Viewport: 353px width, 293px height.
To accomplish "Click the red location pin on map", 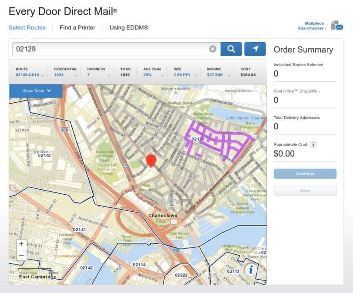I will click(151, 160).
